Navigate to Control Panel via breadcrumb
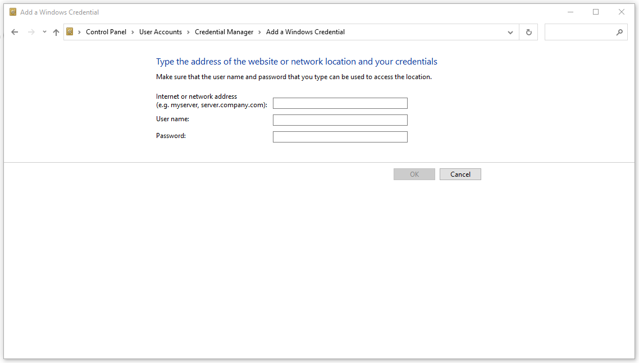Screen dimensions: 639x363 pyautogui.click(x=106, y=32)
